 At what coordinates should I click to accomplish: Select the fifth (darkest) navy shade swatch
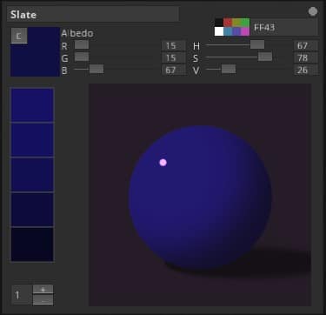pyautogui.click(x=32, y=245)
